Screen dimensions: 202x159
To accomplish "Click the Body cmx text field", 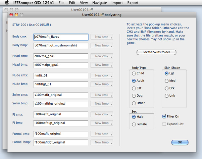I will click(61, 37).
